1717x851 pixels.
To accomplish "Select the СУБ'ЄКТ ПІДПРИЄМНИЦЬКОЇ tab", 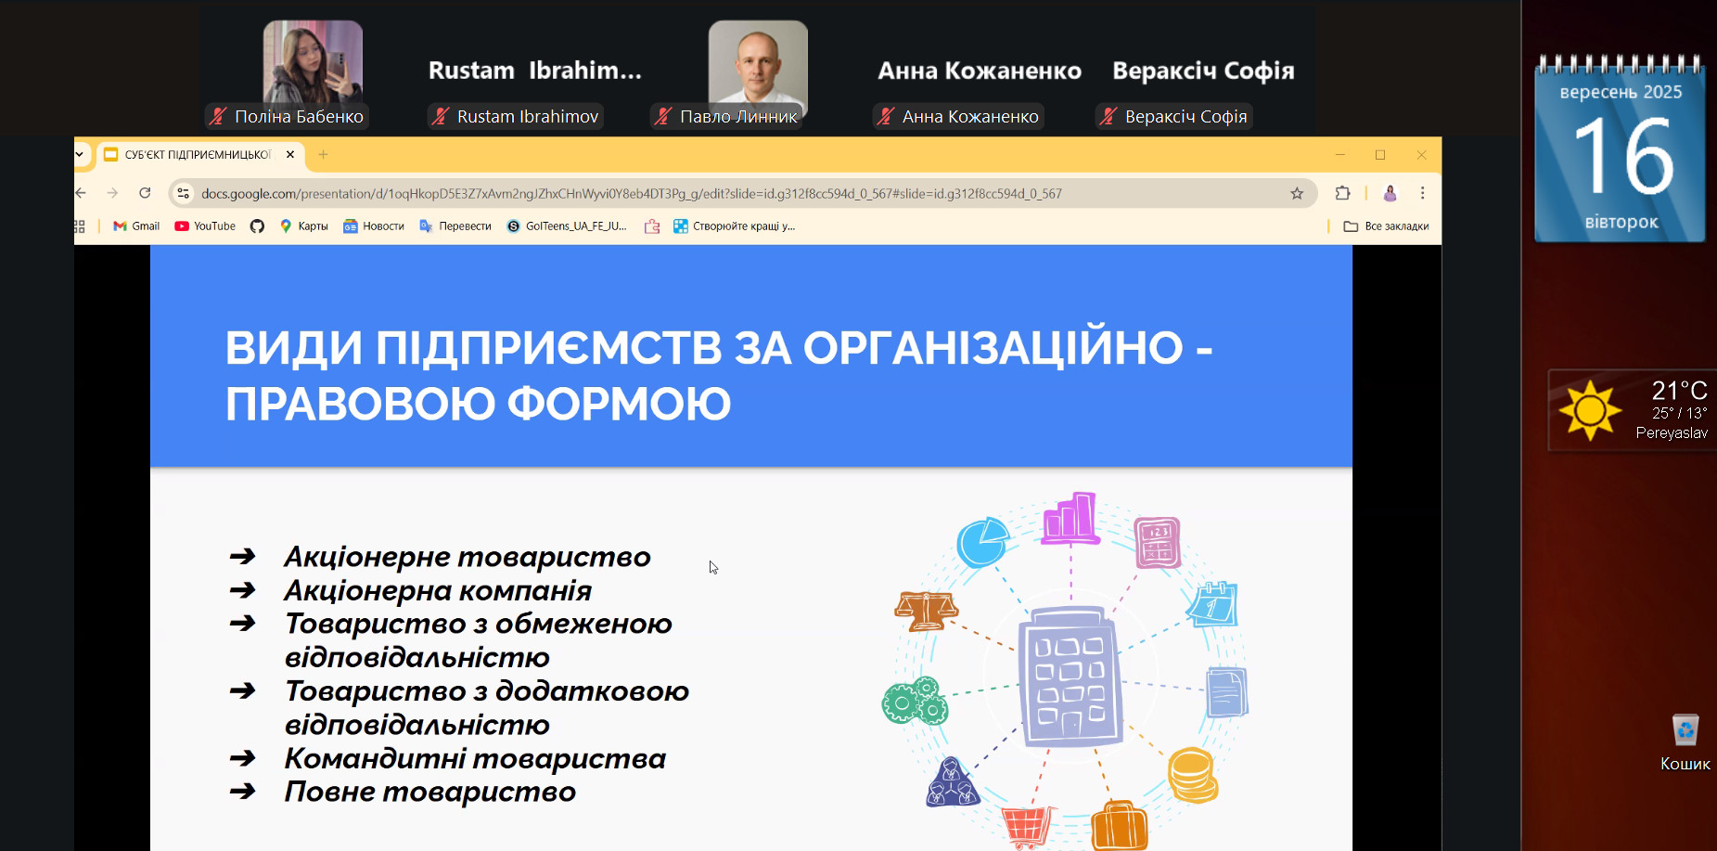I will [195, 155].
